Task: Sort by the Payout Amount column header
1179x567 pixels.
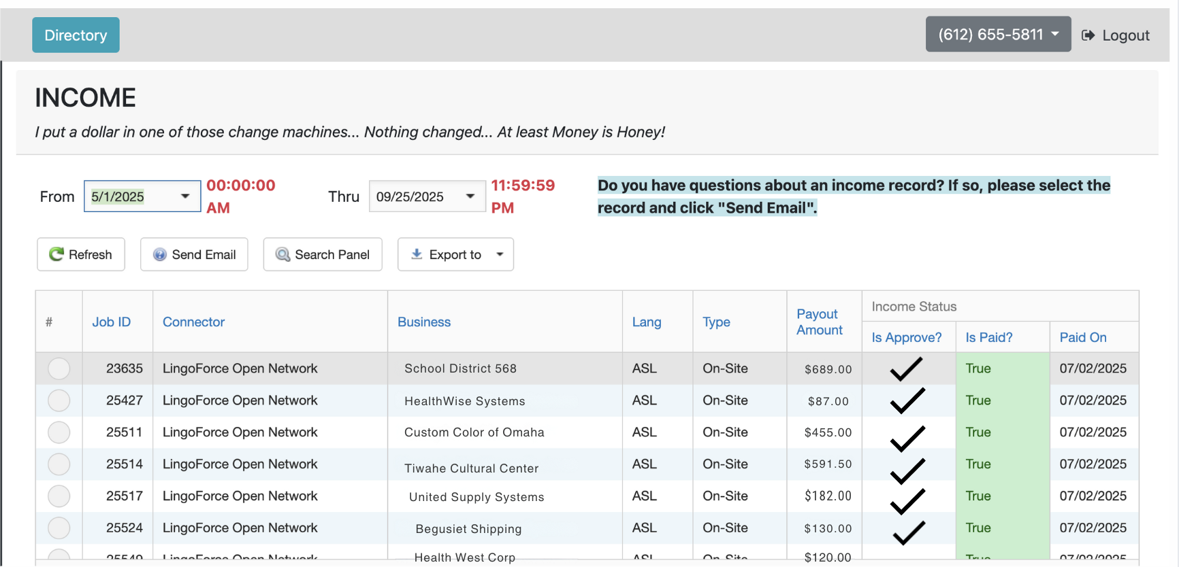Action: (x=820, y=322)
